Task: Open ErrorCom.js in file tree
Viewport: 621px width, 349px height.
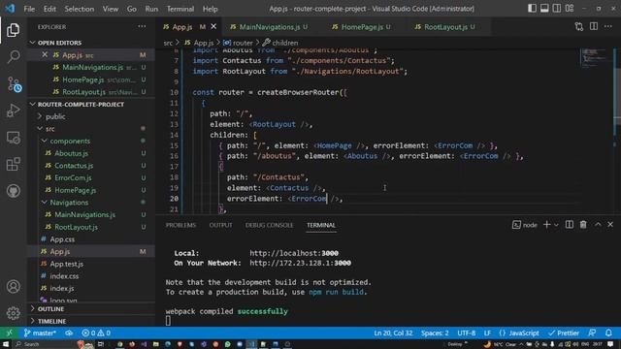Action: click(91, 177)
